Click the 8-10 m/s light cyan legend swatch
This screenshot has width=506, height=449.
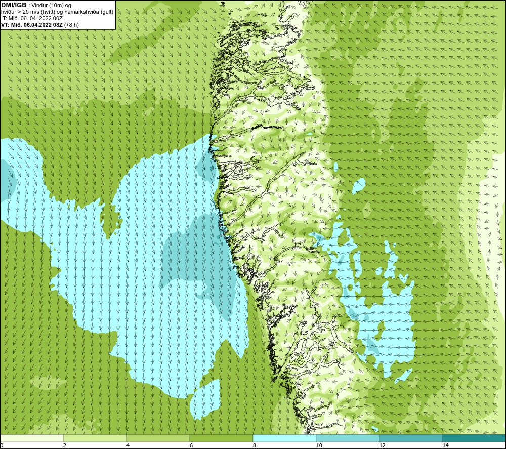pyautogui.click(x=284, y=438)
